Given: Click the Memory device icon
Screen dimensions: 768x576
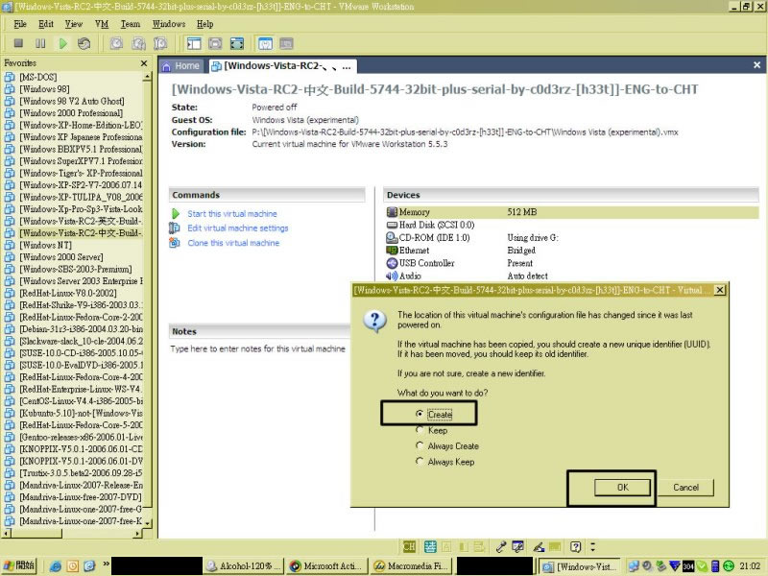Looking at the screenshot, I should click(x=392, y=212).
